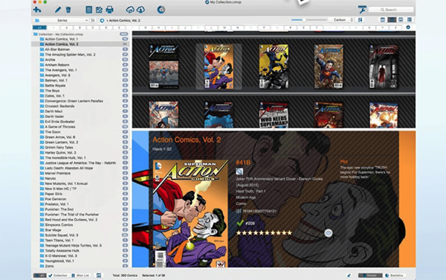Select The Amazing Spider-Man, Vol. 2 folder
The image size is (446, 280).
[71, 54]
